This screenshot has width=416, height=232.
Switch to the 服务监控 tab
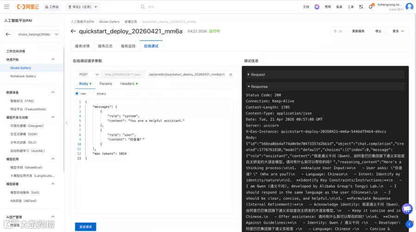128,46
